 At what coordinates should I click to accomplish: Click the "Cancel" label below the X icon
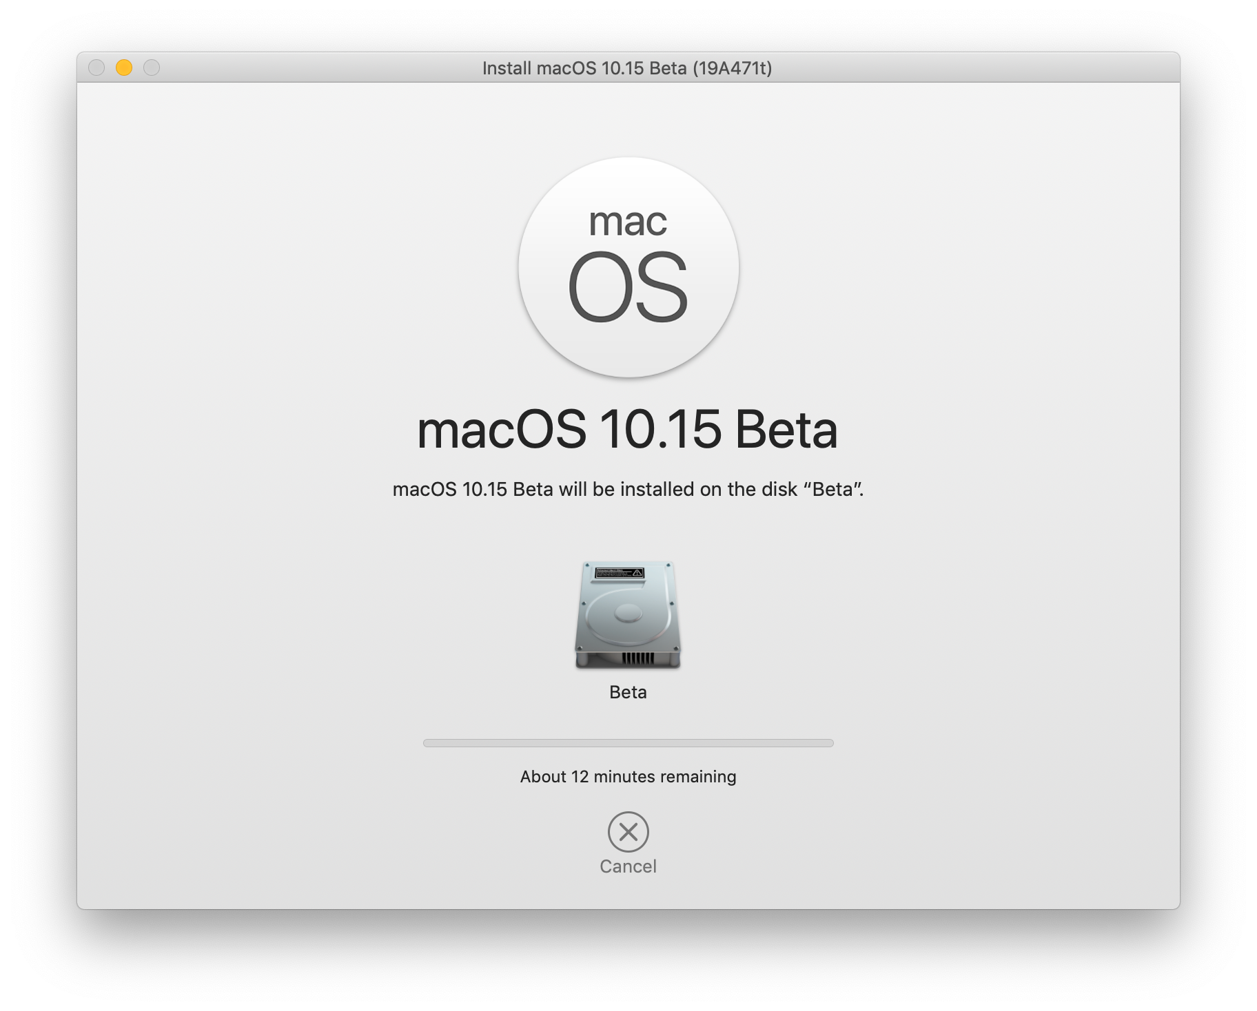(628, 866)
